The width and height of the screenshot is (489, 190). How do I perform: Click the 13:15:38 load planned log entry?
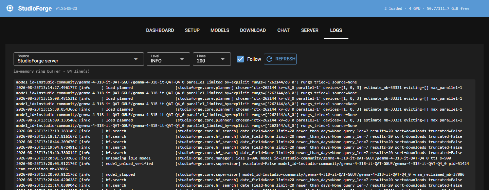239,109
